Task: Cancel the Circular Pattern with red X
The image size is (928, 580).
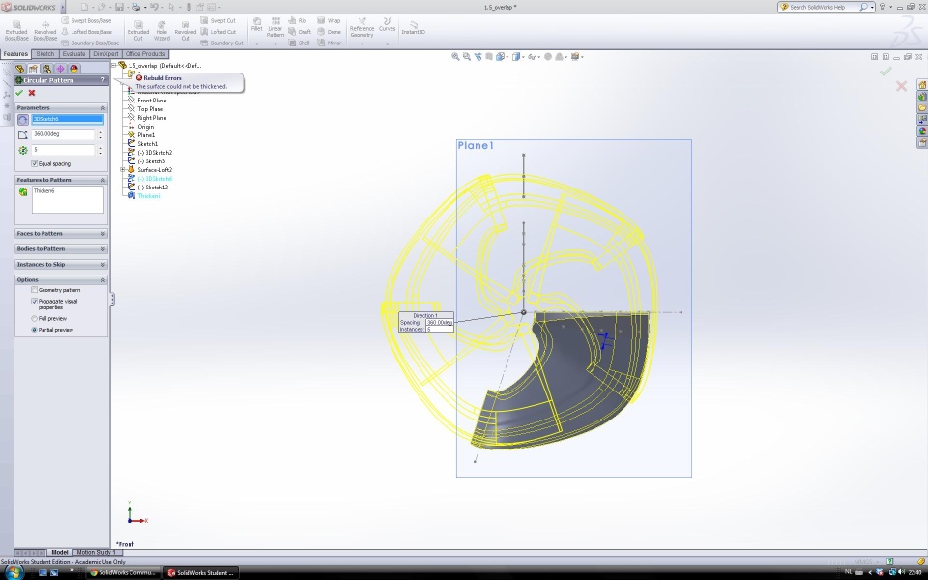Action: [x=32, y=93]
